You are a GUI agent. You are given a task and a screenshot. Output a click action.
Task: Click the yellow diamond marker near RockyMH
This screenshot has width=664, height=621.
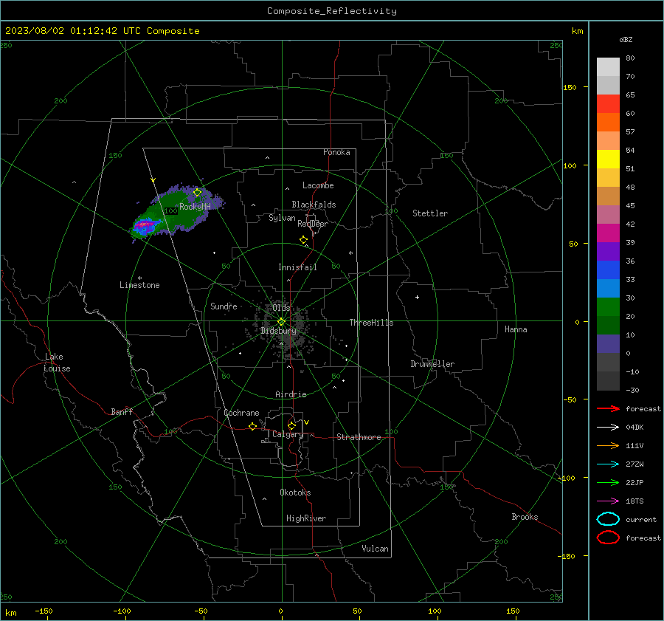coord(197,193)
